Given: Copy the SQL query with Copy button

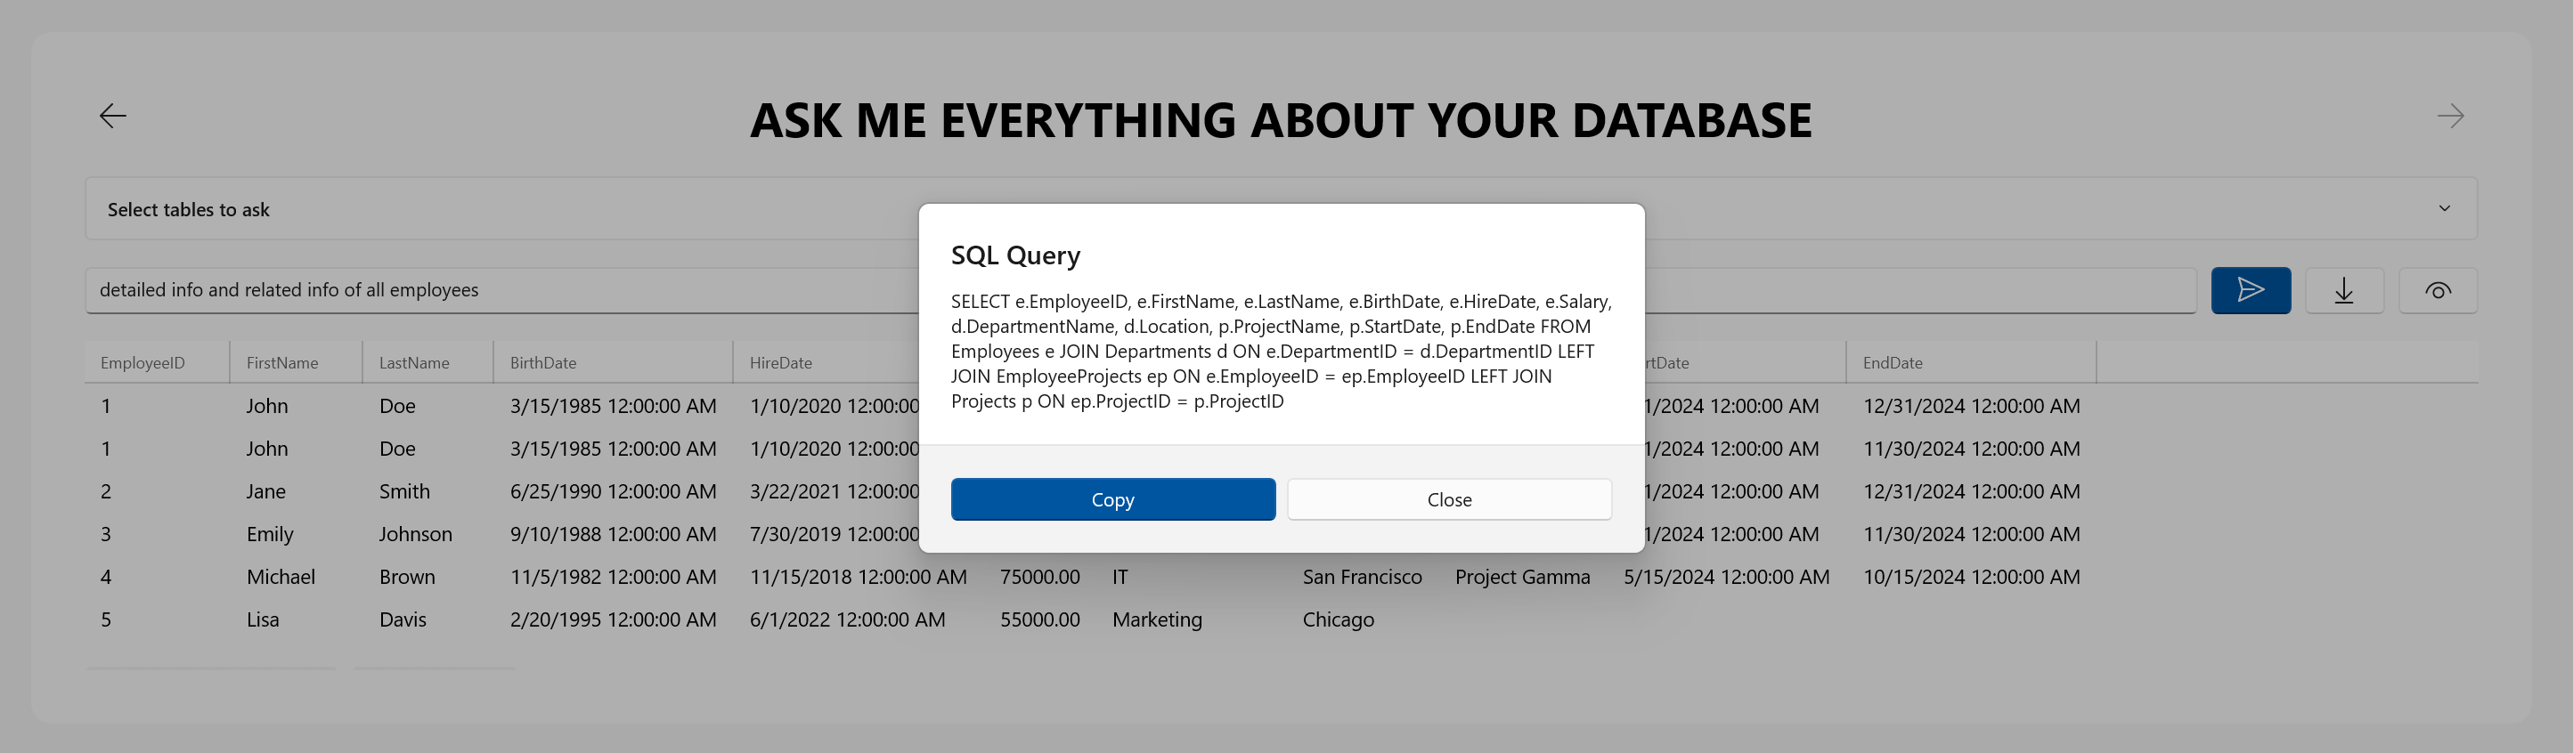Looking at the screenshot, I should [1112, 499].
